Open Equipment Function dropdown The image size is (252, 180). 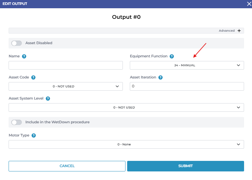[x=187, y=65]
